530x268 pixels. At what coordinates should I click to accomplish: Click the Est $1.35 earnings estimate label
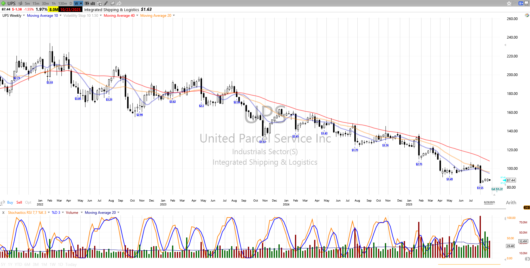point(497,189)
